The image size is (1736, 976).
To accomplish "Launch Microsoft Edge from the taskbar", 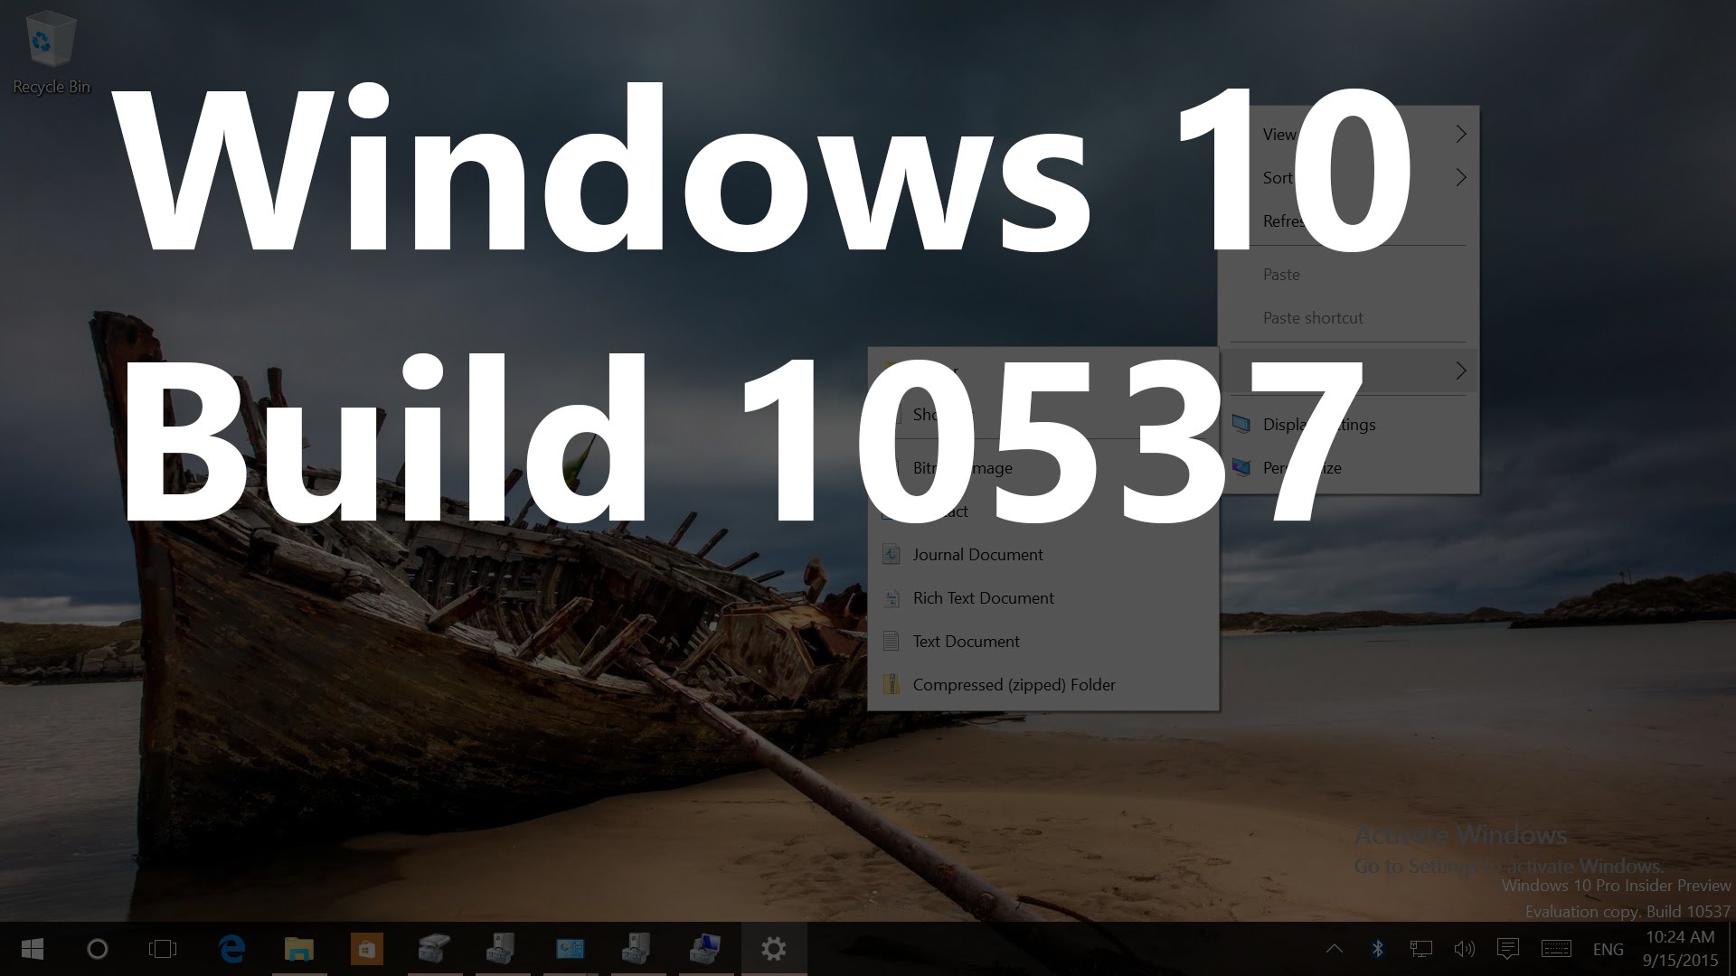I will pos(232,948).
